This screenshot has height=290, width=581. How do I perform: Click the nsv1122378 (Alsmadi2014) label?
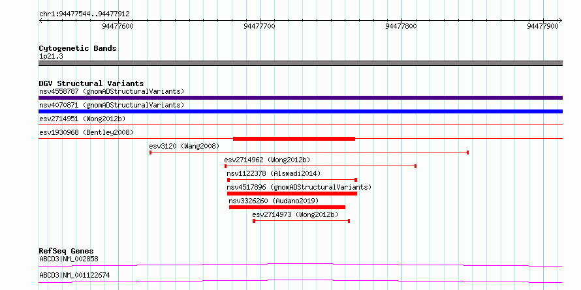coord(274,173)
